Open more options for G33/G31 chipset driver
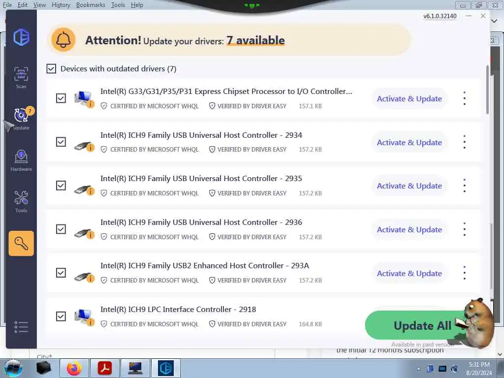504x378 pixels. [465, 98]
